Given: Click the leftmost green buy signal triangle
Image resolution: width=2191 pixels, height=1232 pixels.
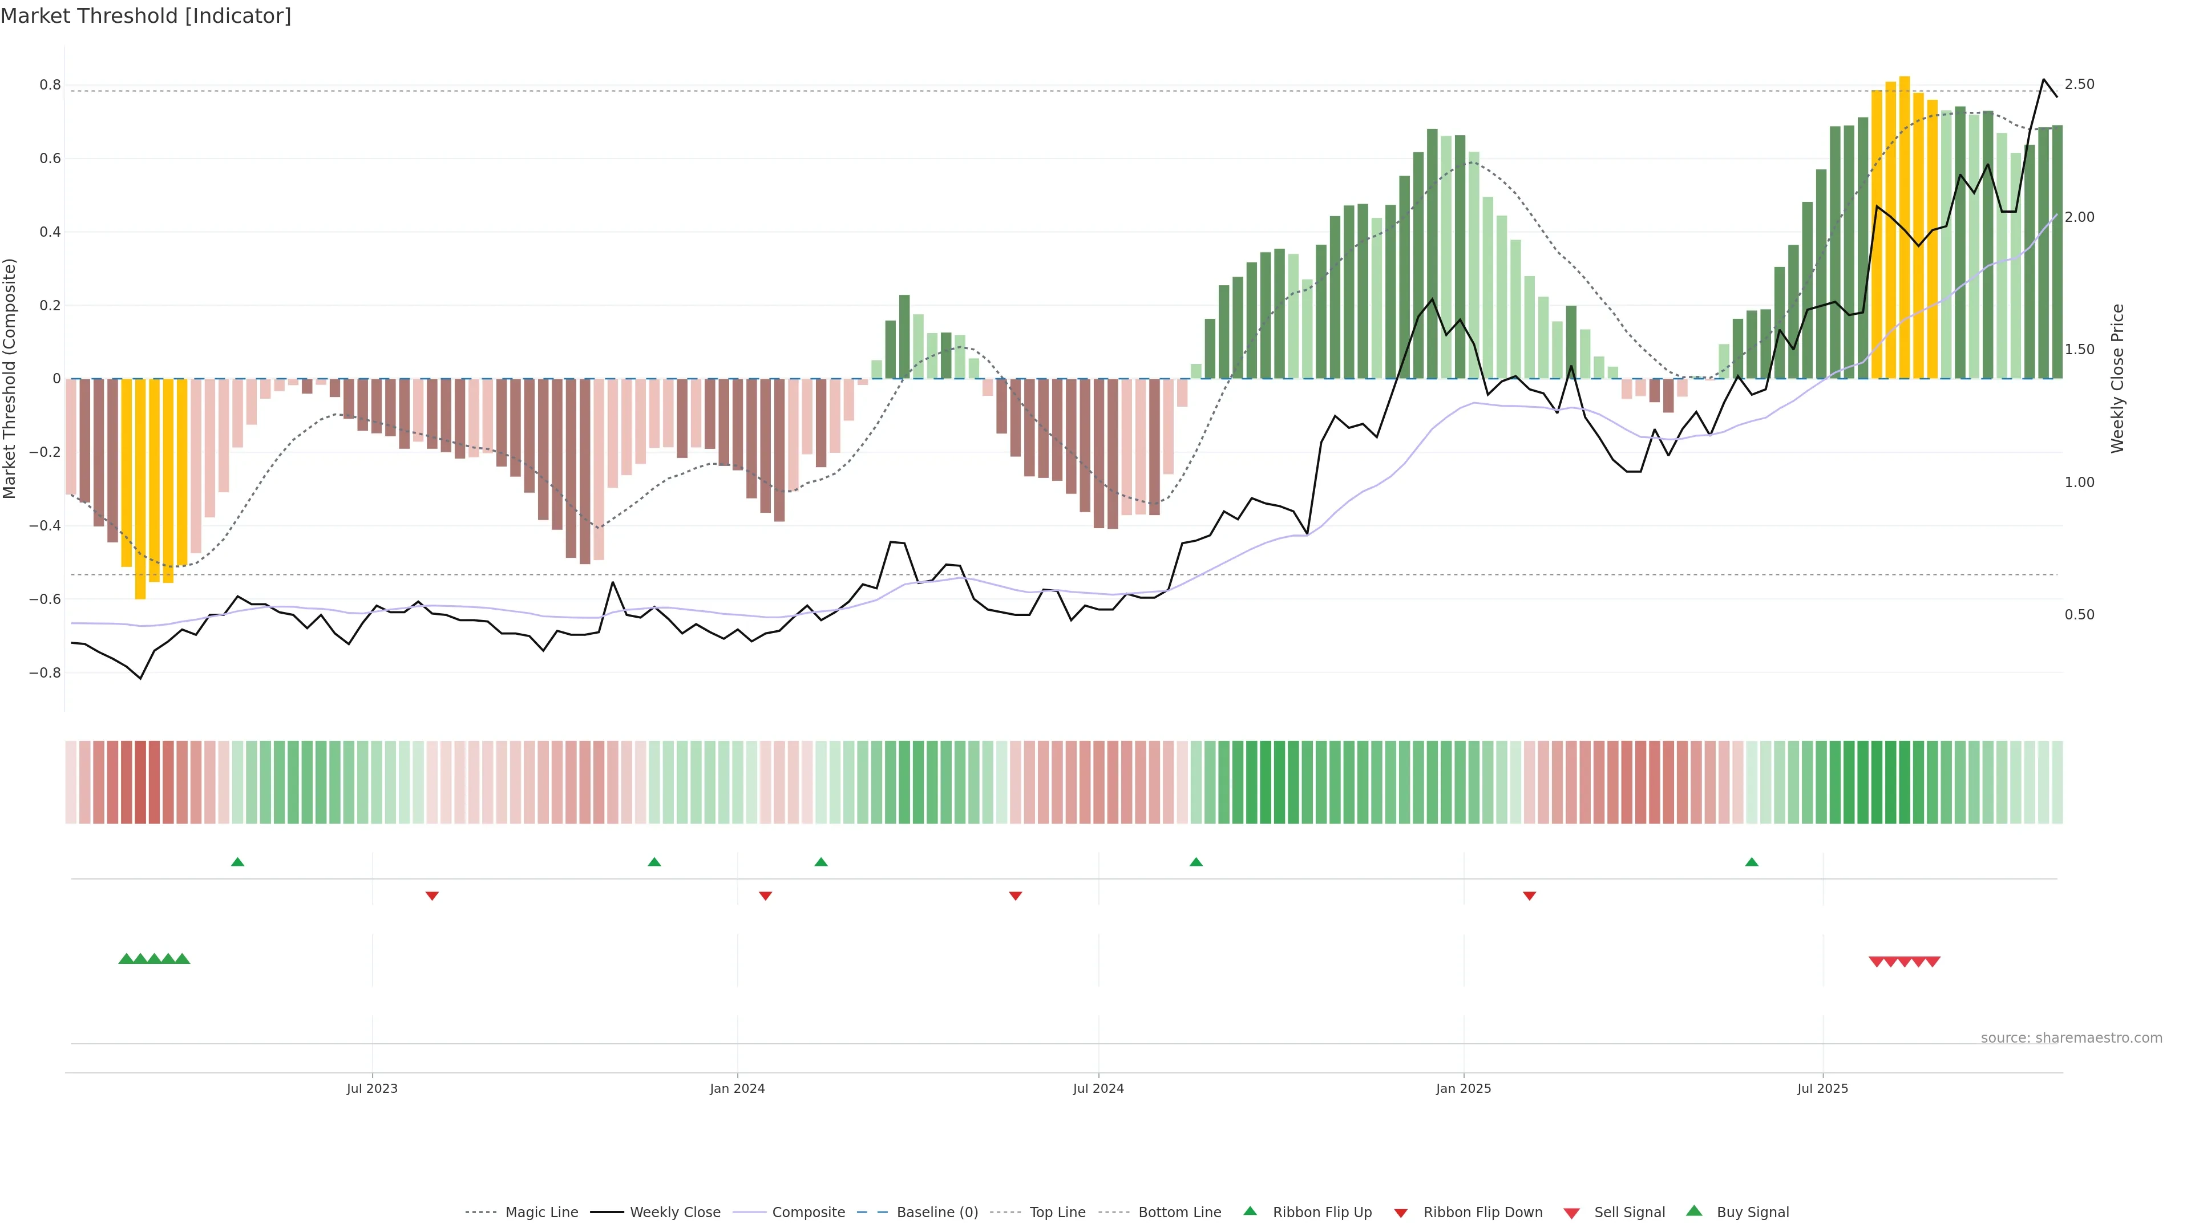Looking at the screenshot, I should (126, 958).
